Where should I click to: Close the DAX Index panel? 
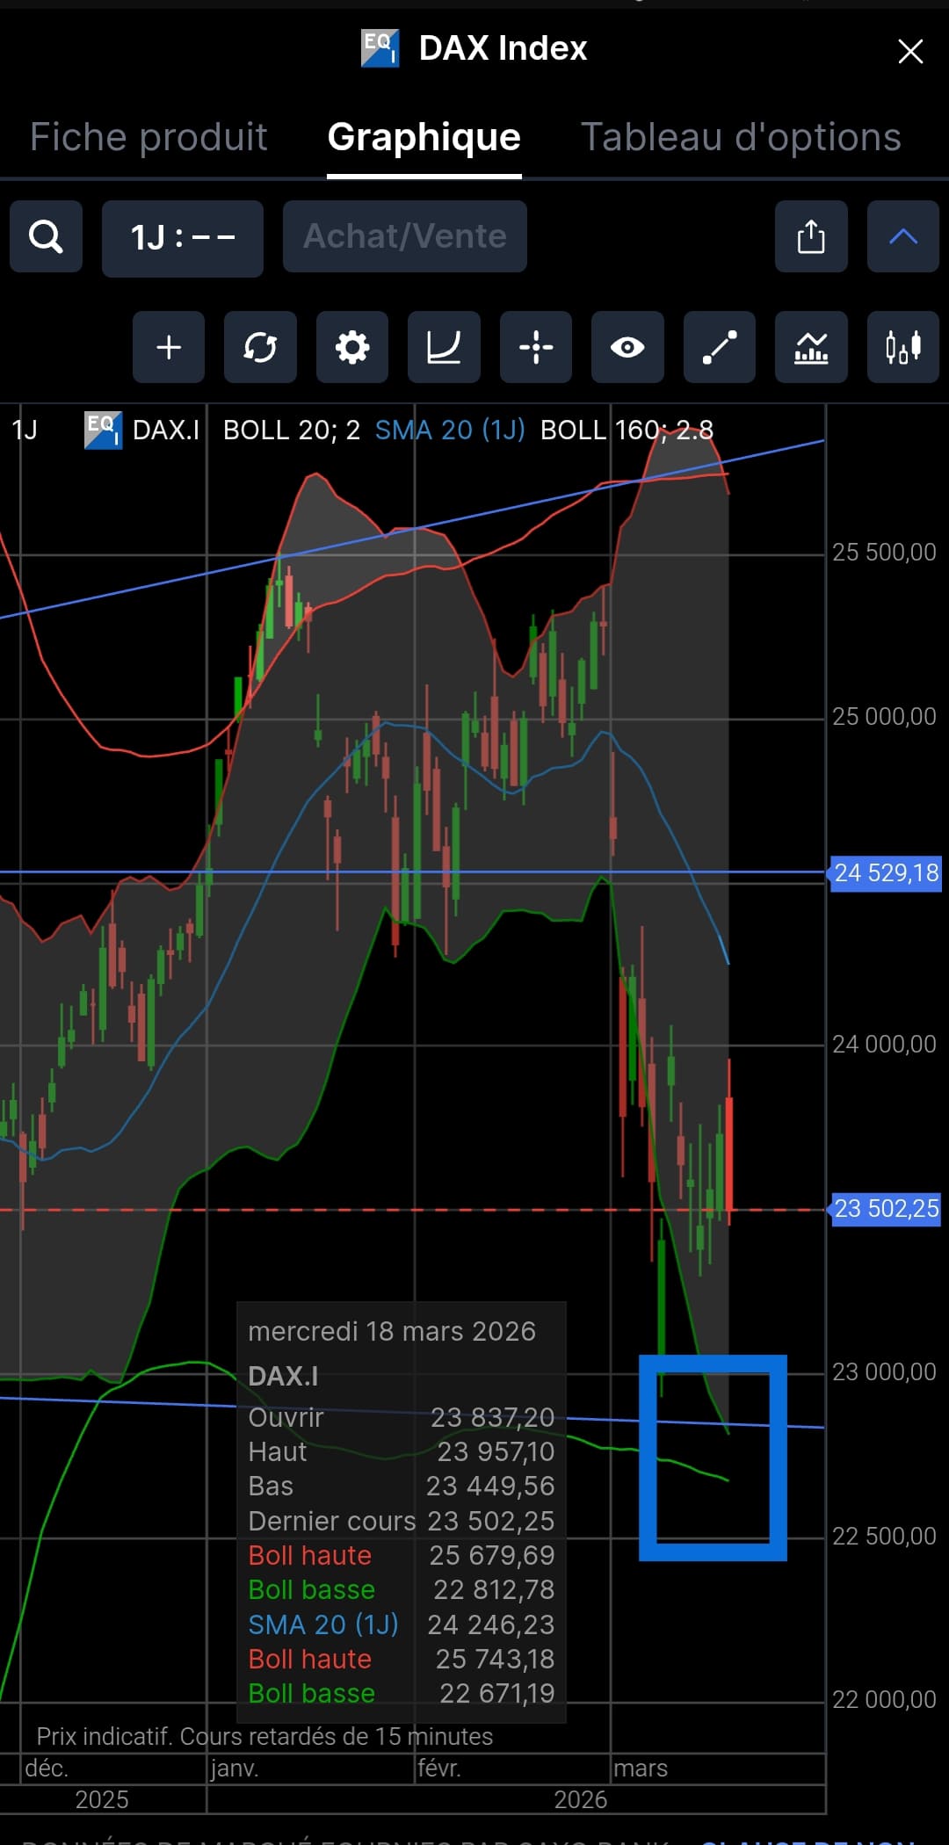click(910, 51)
